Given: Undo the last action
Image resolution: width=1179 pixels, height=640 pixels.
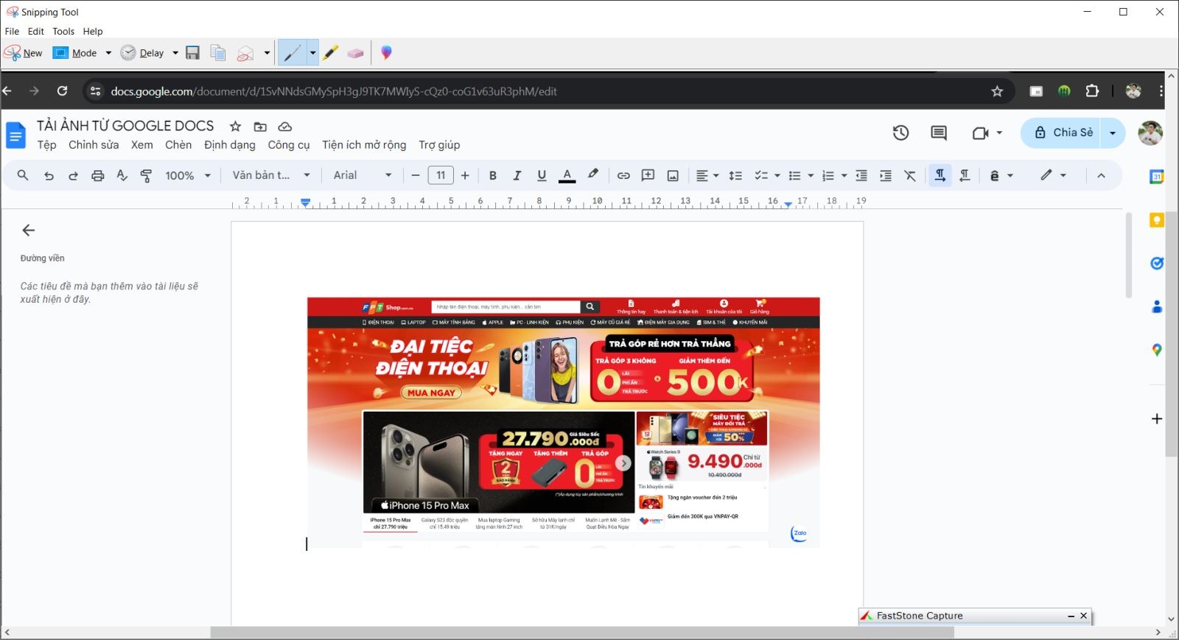Looking at the screenshot, I should pyautogui.click(x=49, y=175).
